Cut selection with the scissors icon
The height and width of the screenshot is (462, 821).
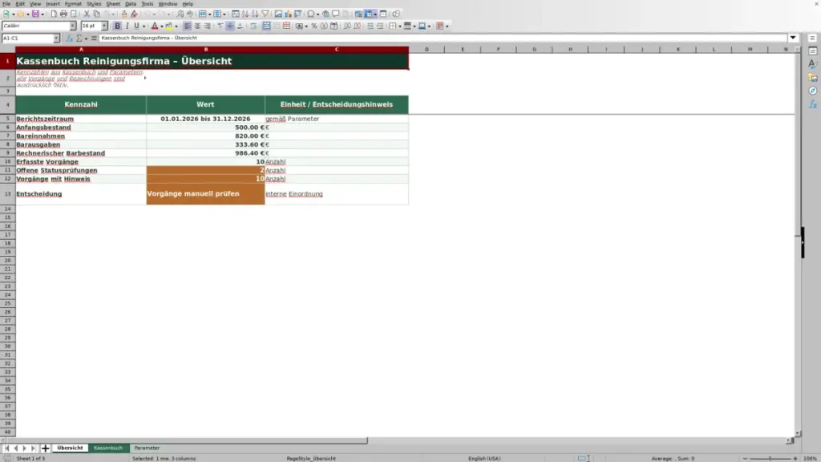[87, 14]
